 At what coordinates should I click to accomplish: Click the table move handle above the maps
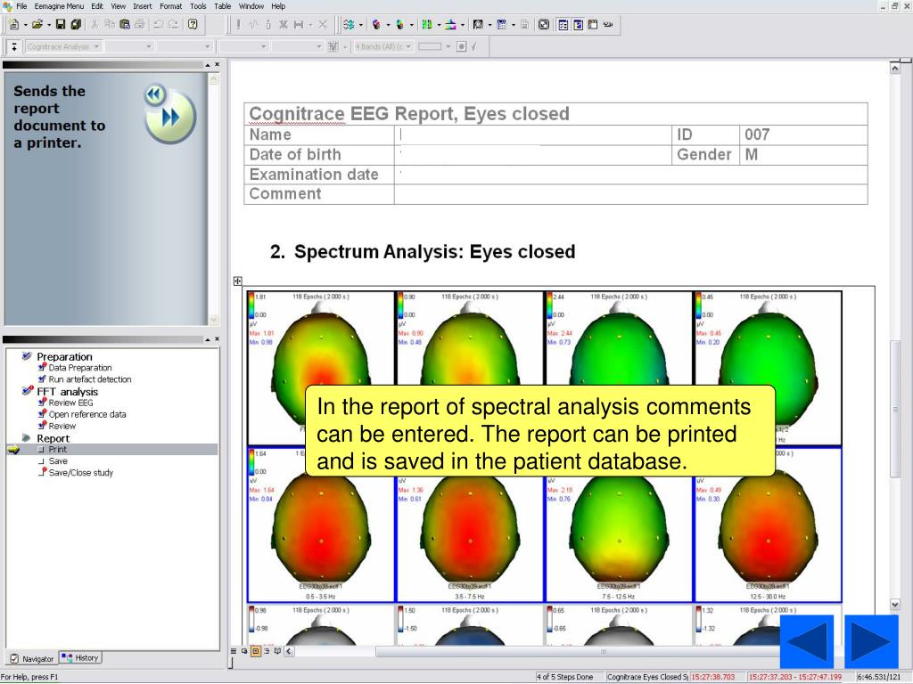coord(237,281)
